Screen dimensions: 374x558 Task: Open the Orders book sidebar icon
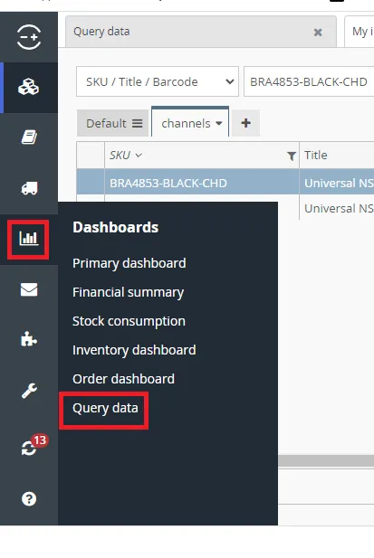(x=29, y=137)
